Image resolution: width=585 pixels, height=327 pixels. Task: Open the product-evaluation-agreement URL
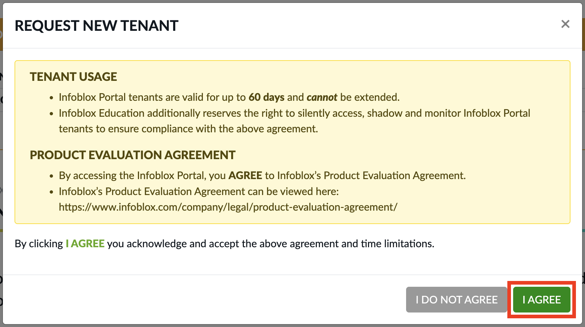(x=228, y=207)
